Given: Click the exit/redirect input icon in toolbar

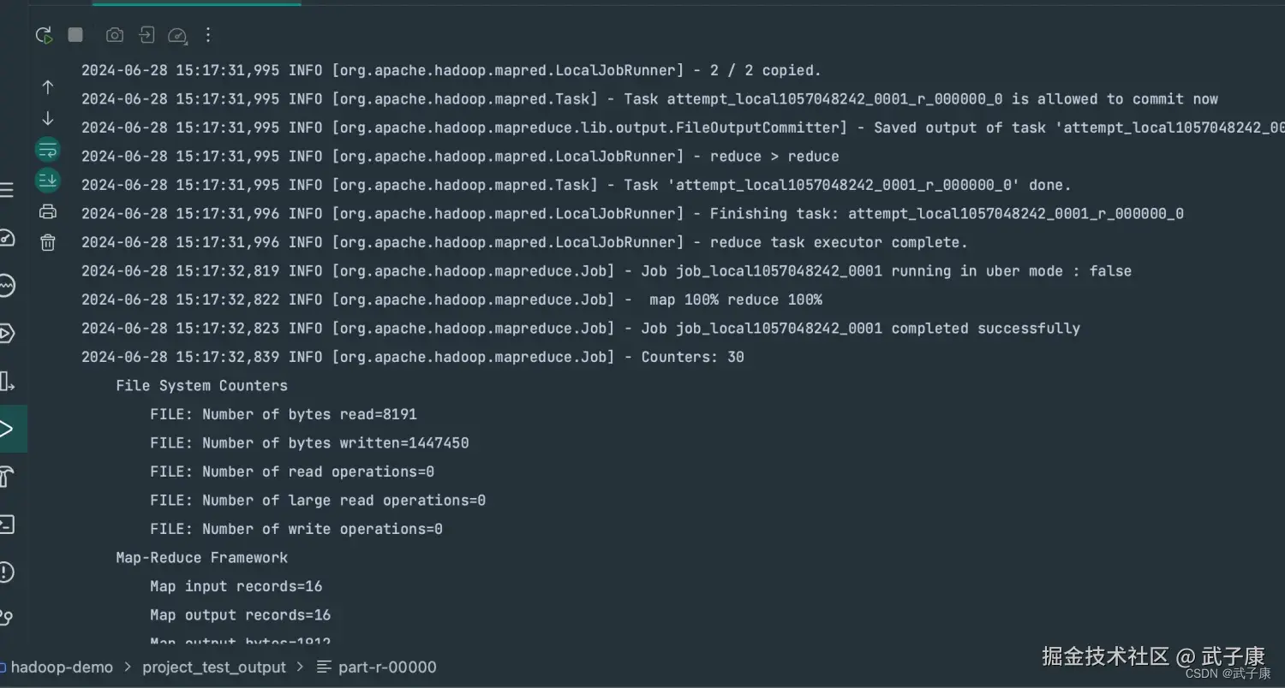Looking at the screenshot, I should [x=146, y=35].
